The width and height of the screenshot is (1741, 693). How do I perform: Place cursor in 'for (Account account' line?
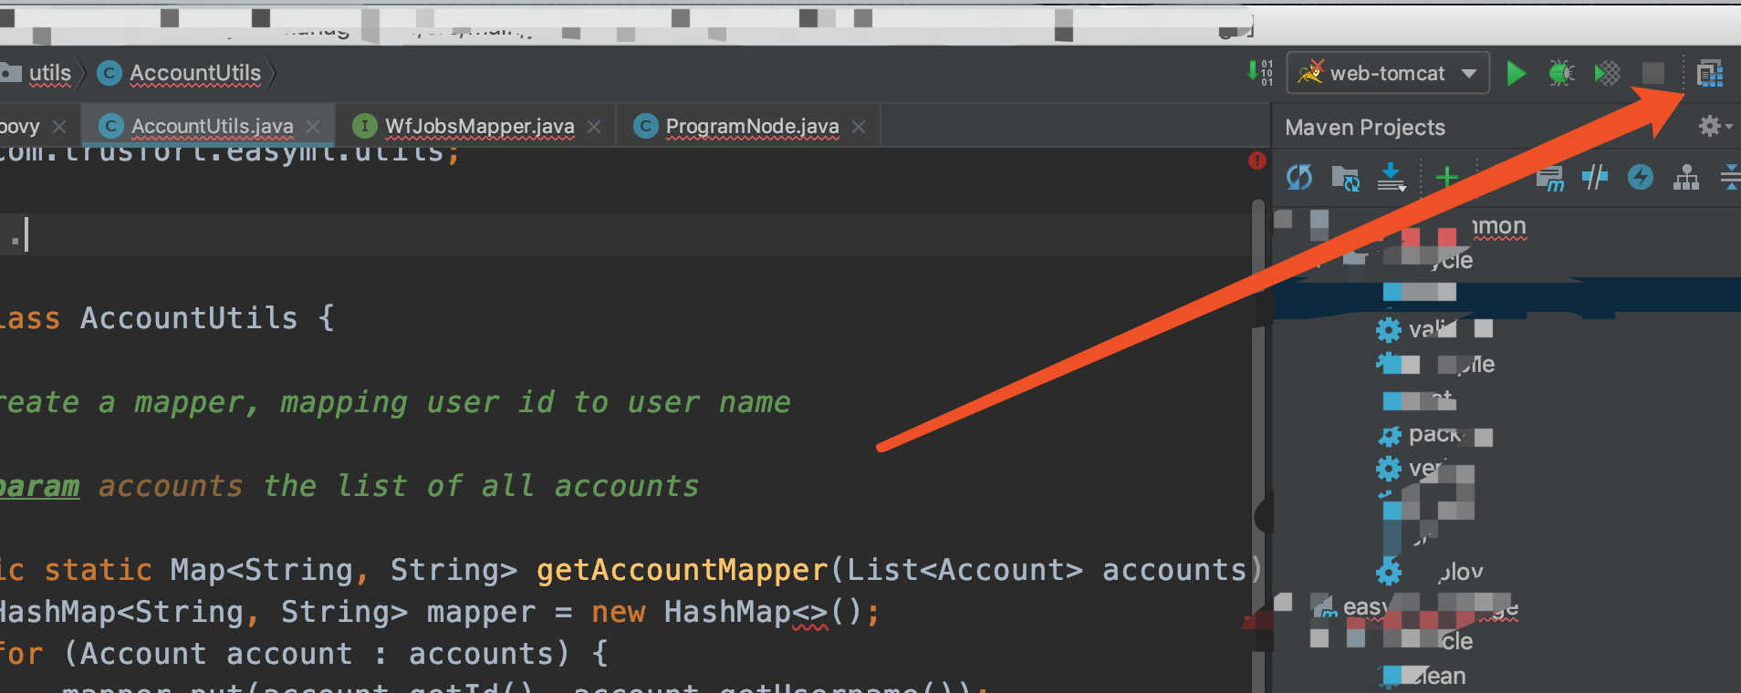click(303, 654)
